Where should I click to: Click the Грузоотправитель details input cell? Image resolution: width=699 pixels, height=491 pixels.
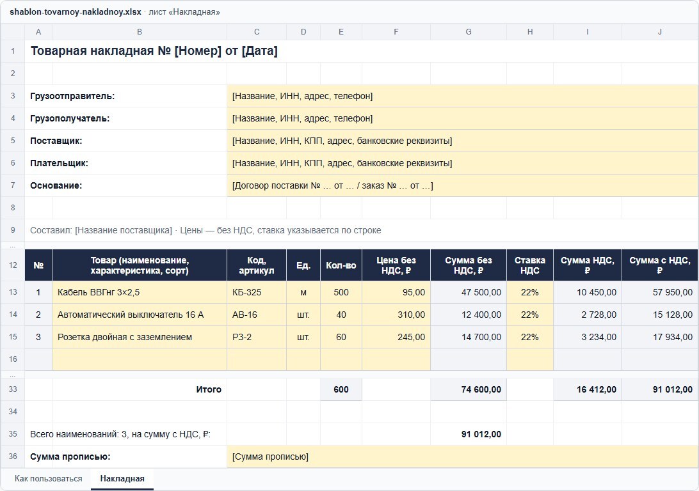pos(462,96)
